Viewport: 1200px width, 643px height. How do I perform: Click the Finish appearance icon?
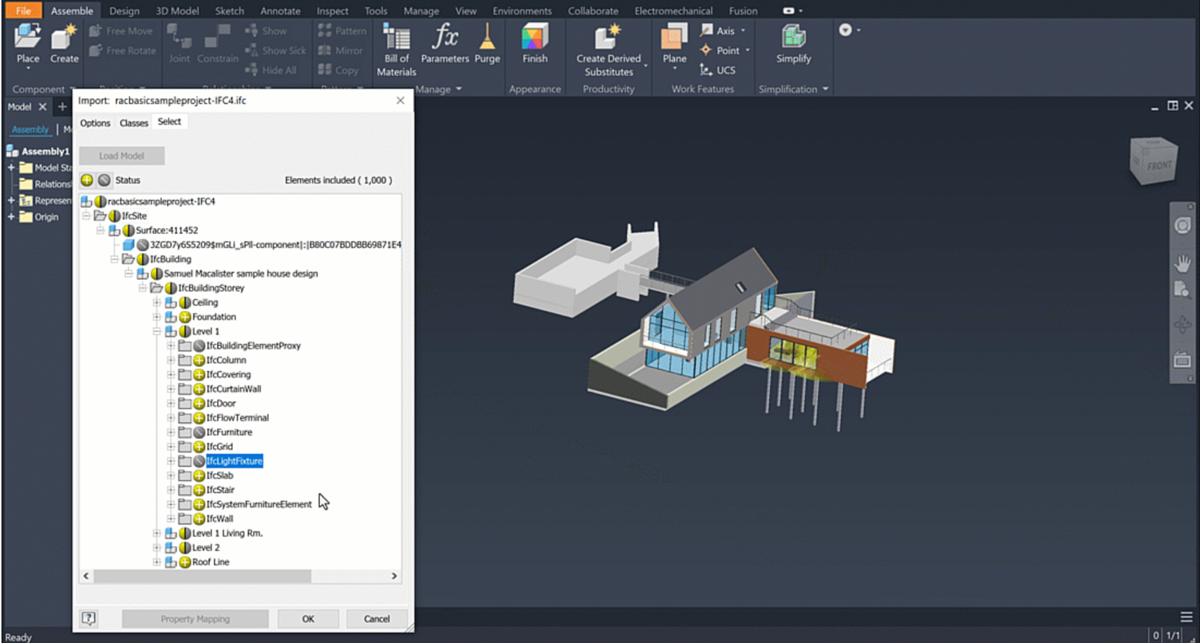pos(535,44)
